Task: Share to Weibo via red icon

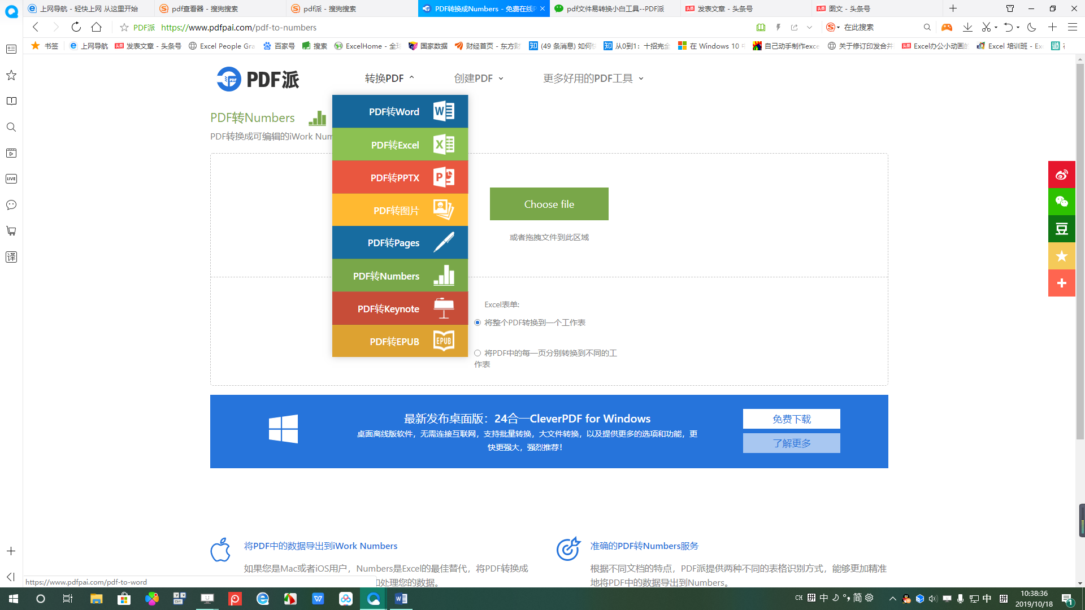Action: [1062, 175]
